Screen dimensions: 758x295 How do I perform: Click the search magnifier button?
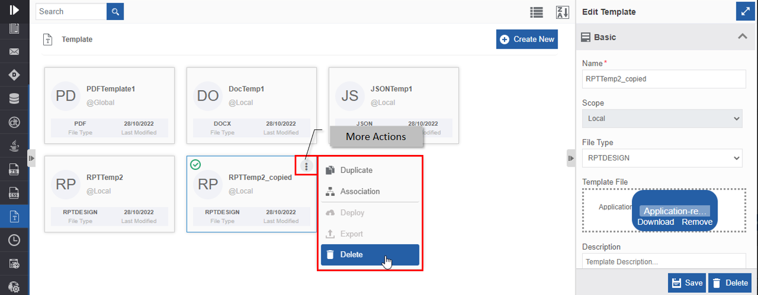coord(115,12)
